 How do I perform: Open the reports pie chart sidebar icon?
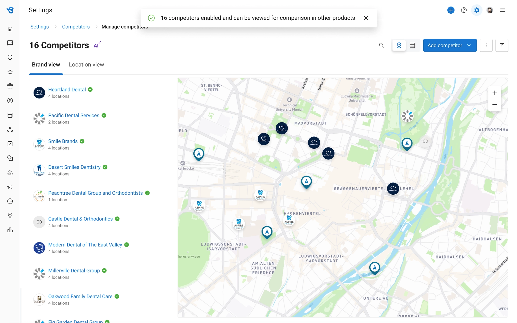10,201
